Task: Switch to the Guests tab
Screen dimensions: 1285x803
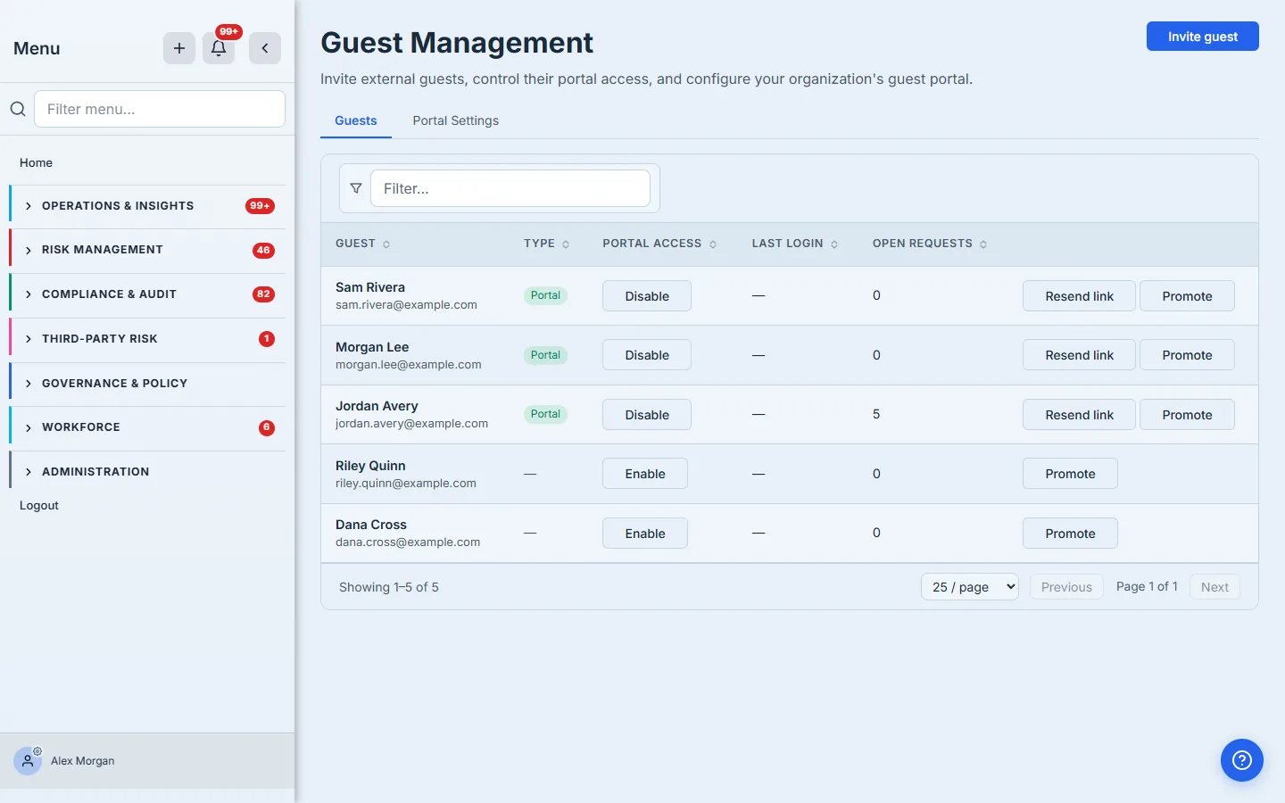Action: tap(356, 120)
